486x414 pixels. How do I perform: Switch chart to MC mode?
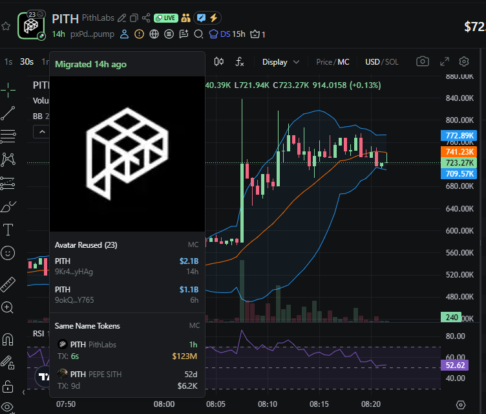tap(343, 62)
